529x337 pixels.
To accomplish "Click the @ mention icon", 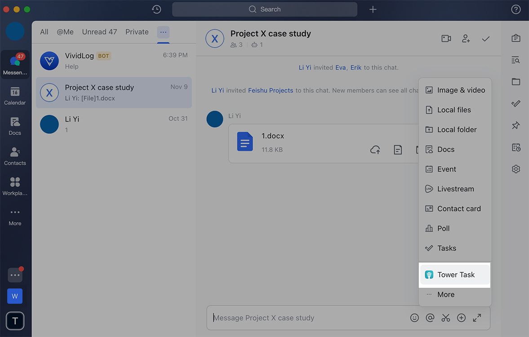I will [430, 318].
